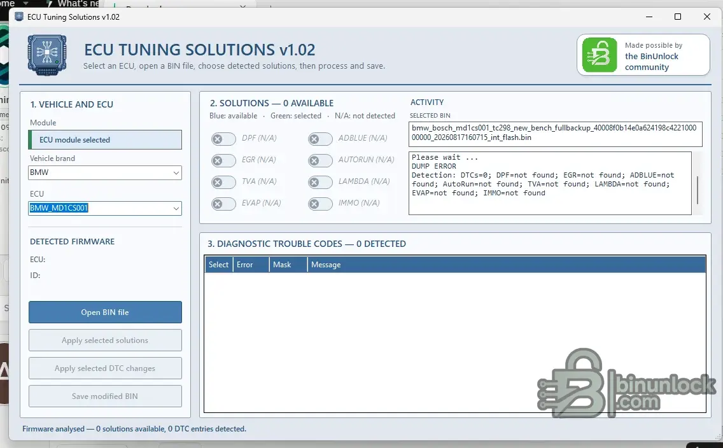This screenshot has width=723, height=448.
Task: Click the DUMP ERROR log line
Action: point(434,166)
